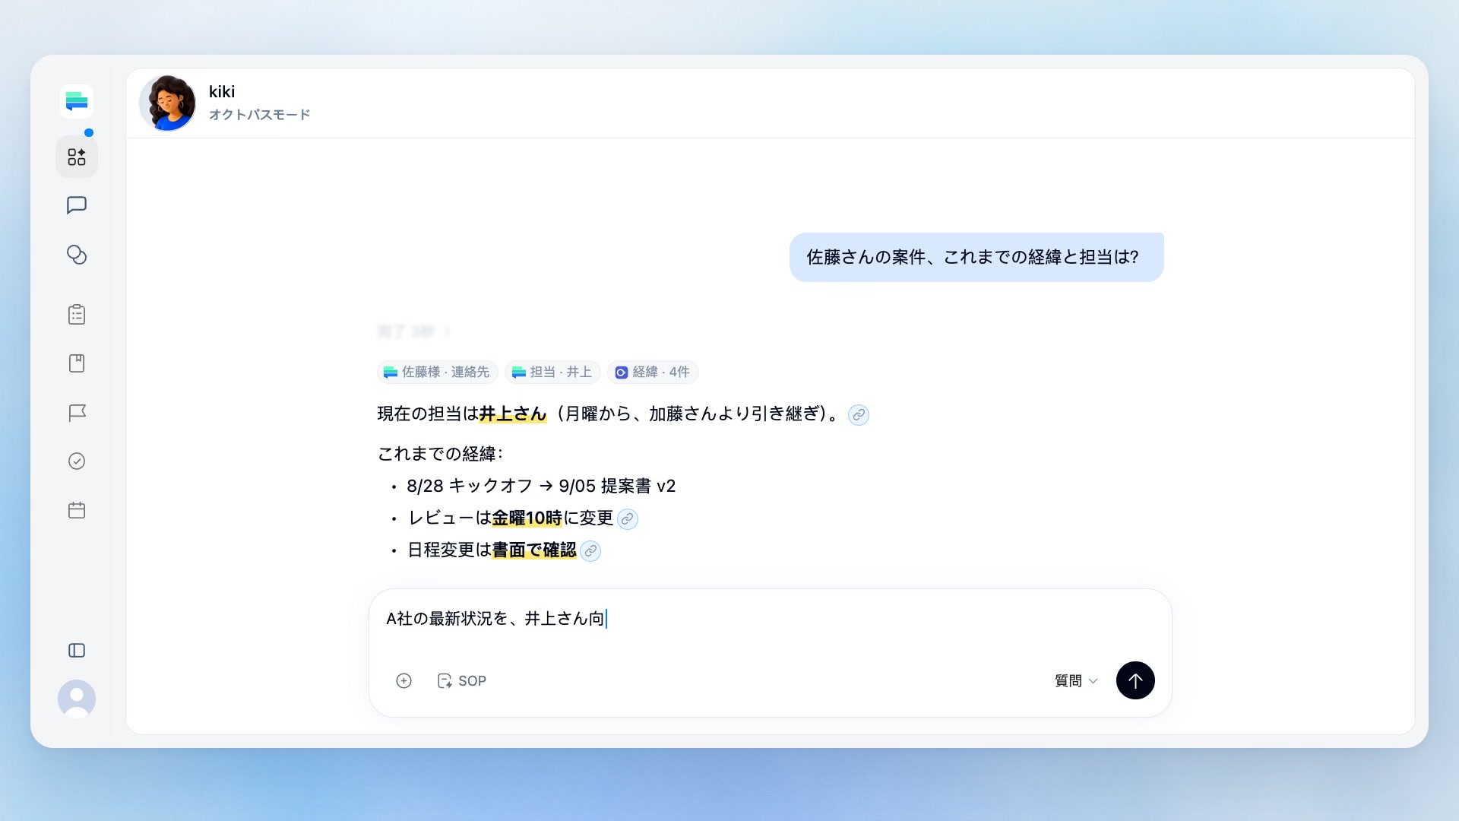Open the circled checkmark icon in sidebar

77,461
